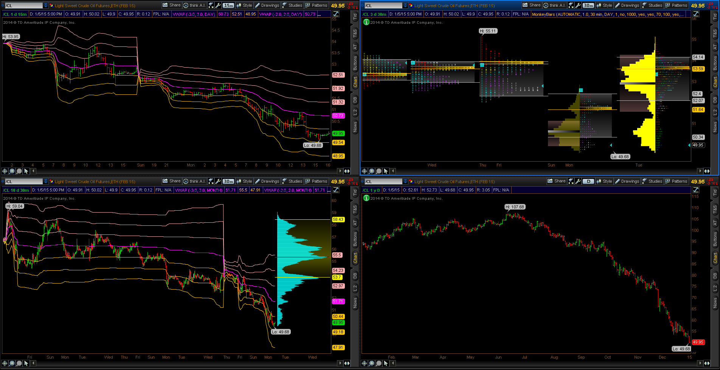Switch to Chart sidebar tab of the 15m chart
This screenshot has height=370, width=720.
click(355, 82)
